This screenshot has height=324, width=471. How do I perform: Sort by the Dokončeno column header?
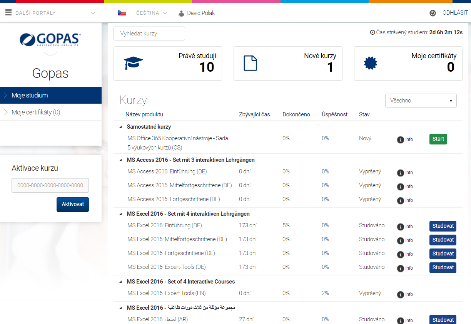point(296,114)
